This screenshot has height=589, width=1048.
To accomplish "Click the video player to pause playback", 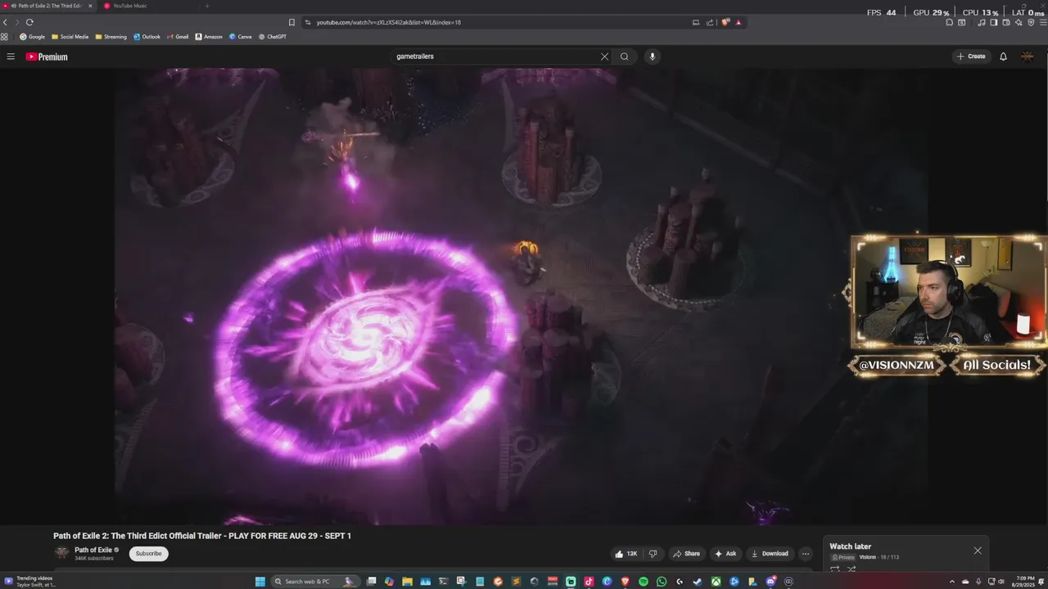I will (x=521, y=296).
